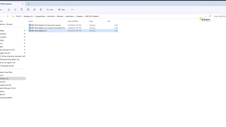This screenshot has height=127, width=226.
Task: Open the Sort dropdown menu
Action: [50, 10]
